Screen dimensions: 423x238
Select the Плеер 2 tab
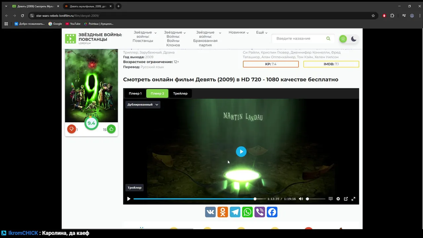[x=157, y=94]
